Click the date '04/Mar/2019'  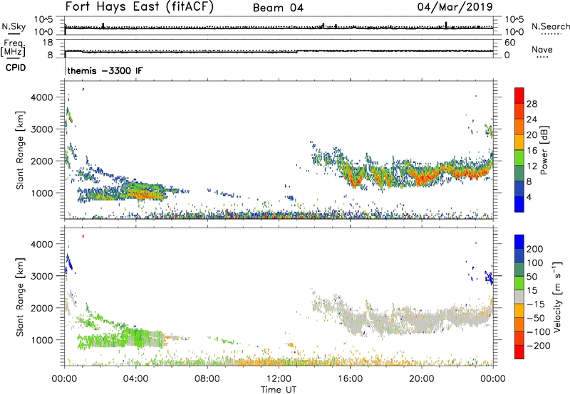pyautogui.click(x=455, y=7)
